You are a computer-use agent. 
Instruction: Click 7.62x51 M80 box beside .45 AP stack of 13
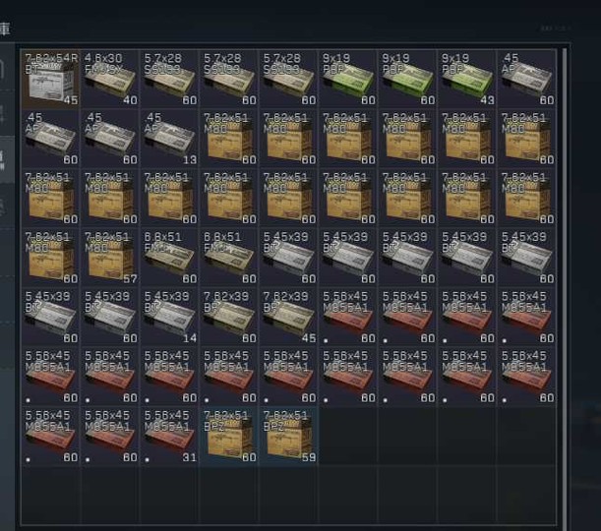pyautogui.click(x=229, y=139)
